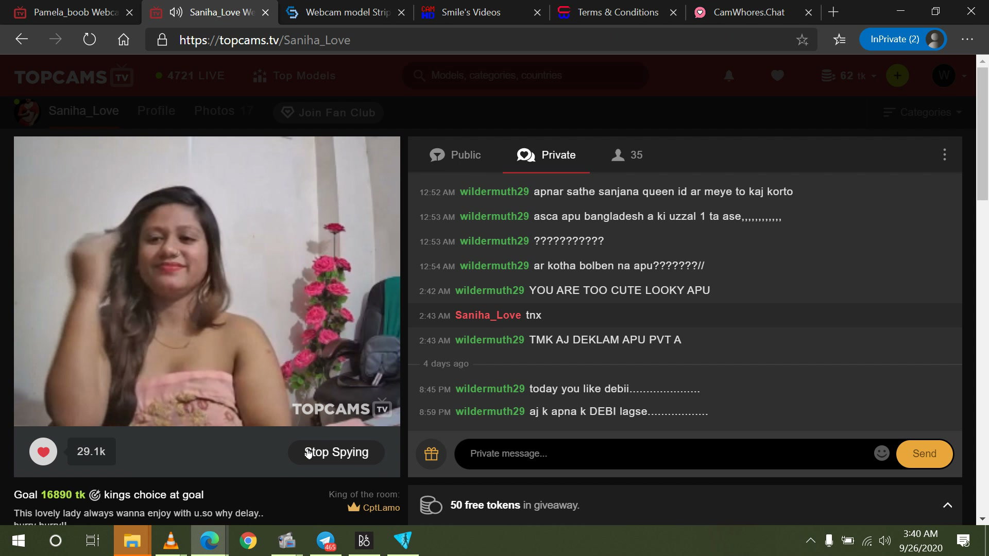Open the chat options three-dot menu

[x=944, y=154]
